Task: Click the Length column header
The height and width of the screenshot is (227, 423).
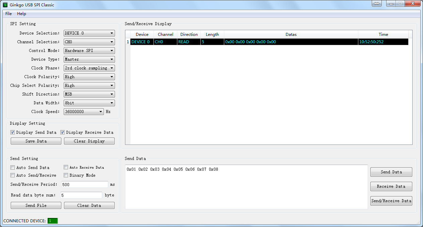Action: [213, 35]
